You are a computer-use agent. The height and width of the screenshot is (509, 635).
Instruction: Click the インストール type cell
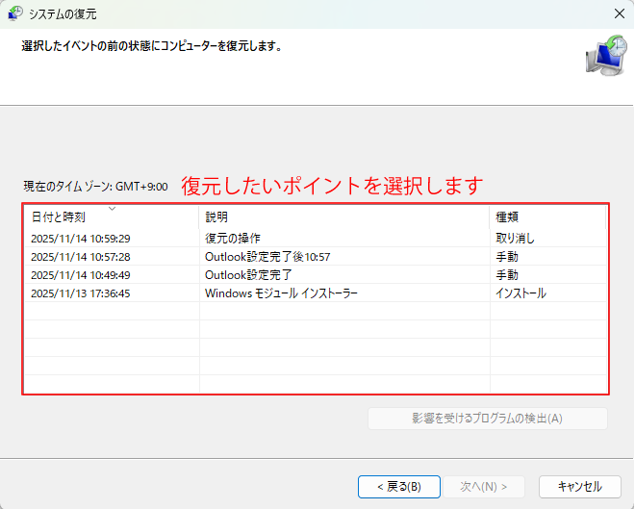click(521, 293)
